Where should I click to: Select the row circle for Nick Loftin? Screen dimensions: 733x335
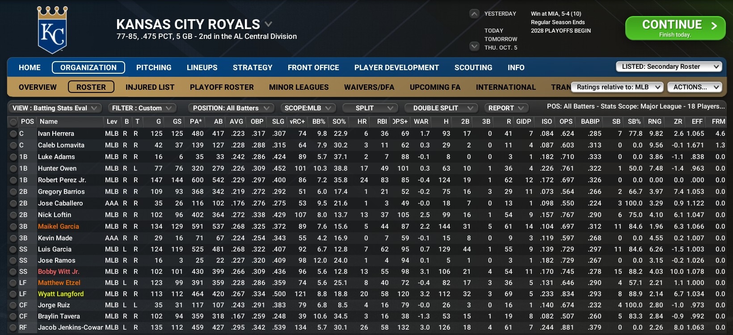pos(13,215)
